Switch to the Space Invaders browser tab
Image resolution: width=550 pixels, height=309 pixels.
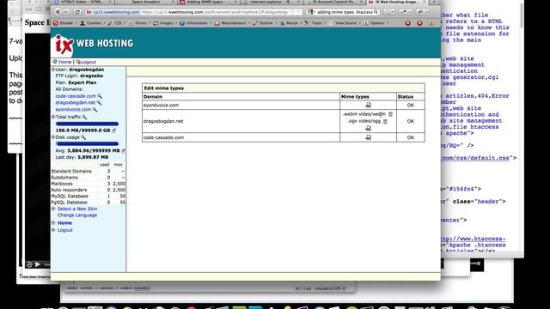pyautogui.click(x=146, y=2)
